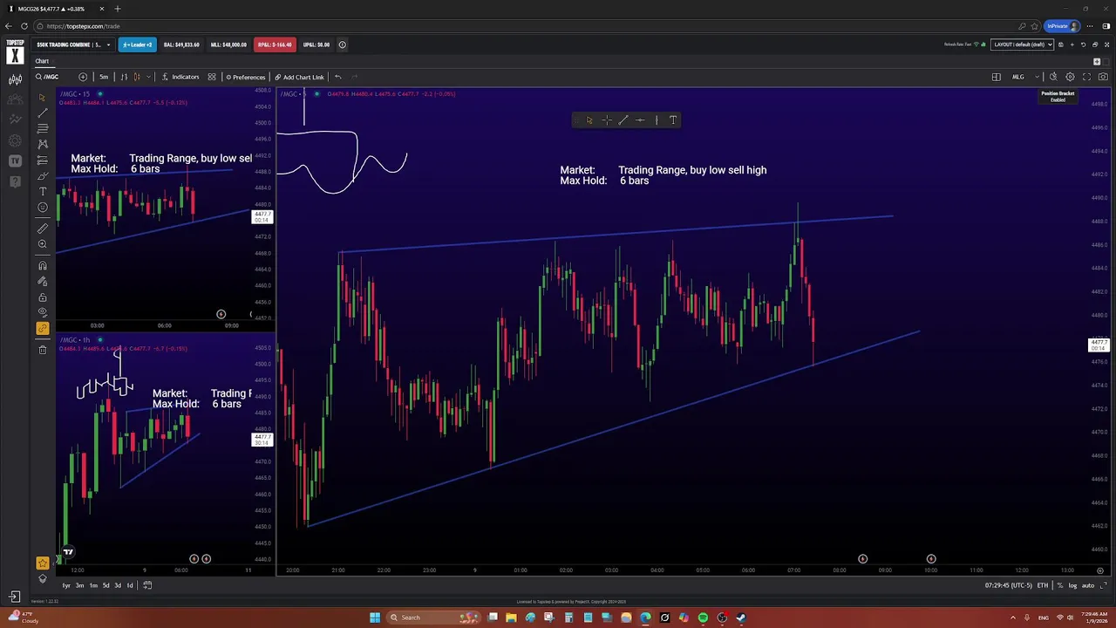Click the position bracket timer icon
Screen dimensions: 1116x628
(x=1053, y=77)
